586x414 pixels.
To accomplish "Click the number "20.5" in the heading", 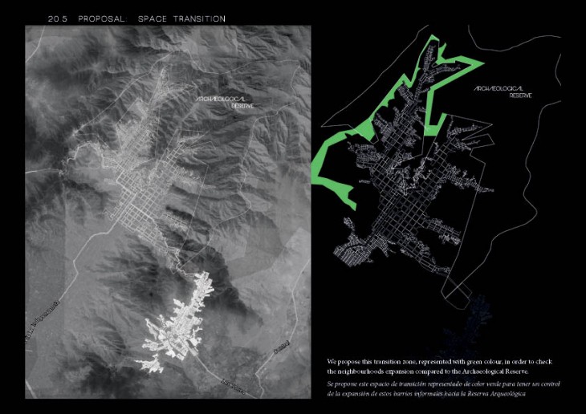I will coord(59,18).
